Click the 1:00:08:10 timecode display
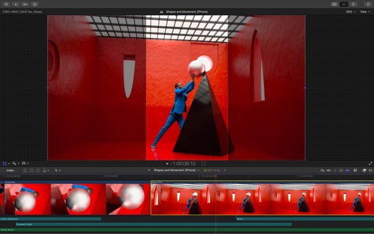The image size is (374, 234). click(x=184, y=164)
